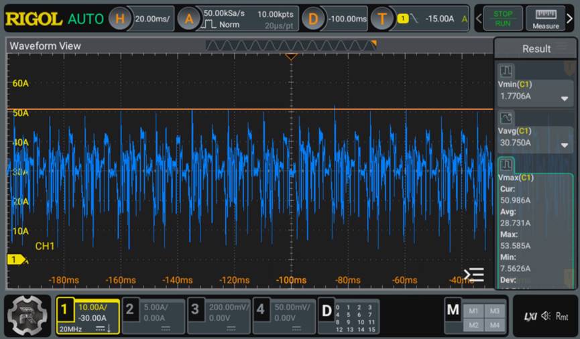The image size is (580, 339).
Task: Click the Vmax(C1) Avg value 28.731A
Action: pyautogui.click(x=515, y=223)
